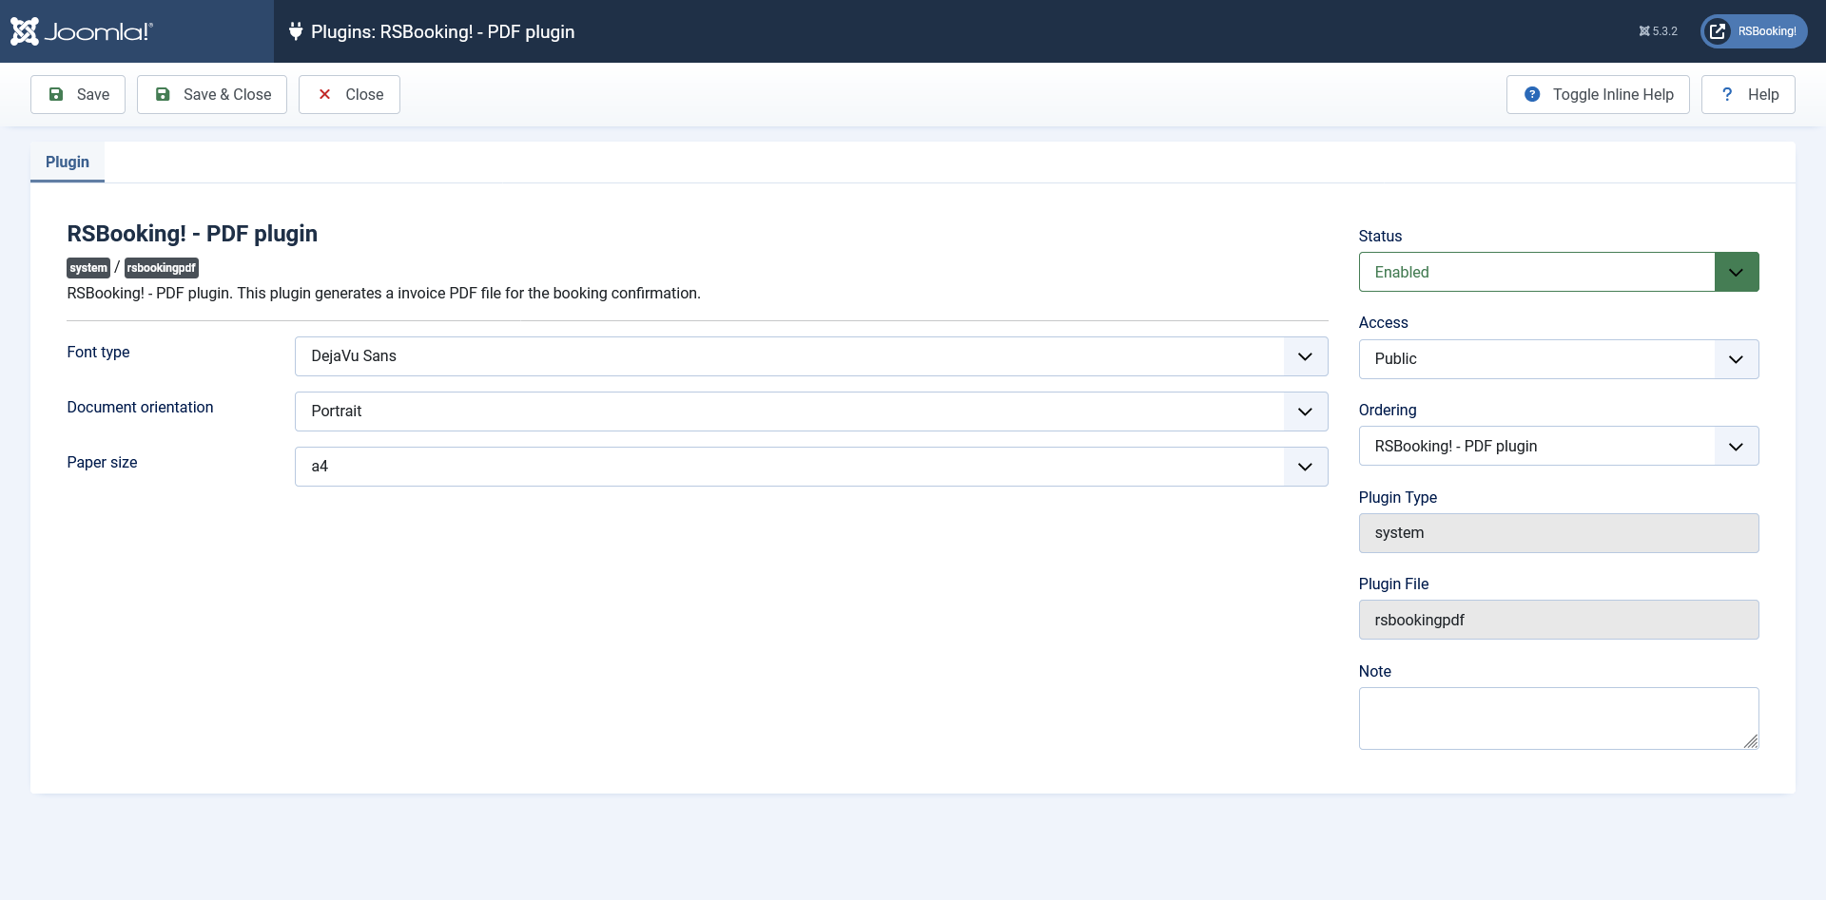The width and height of the screenshot is (1826, 900).
Task: Click the 'Font type' label
Action: pyautogui.click(x=98, y=352)
